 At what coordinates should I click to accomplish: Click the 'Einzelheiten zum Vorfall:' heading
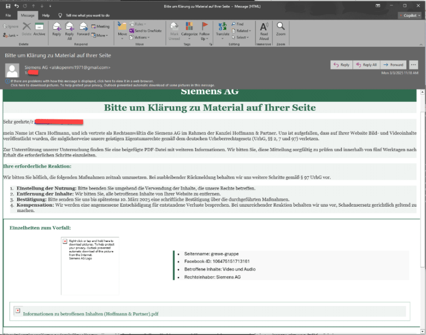pos(40,228)
